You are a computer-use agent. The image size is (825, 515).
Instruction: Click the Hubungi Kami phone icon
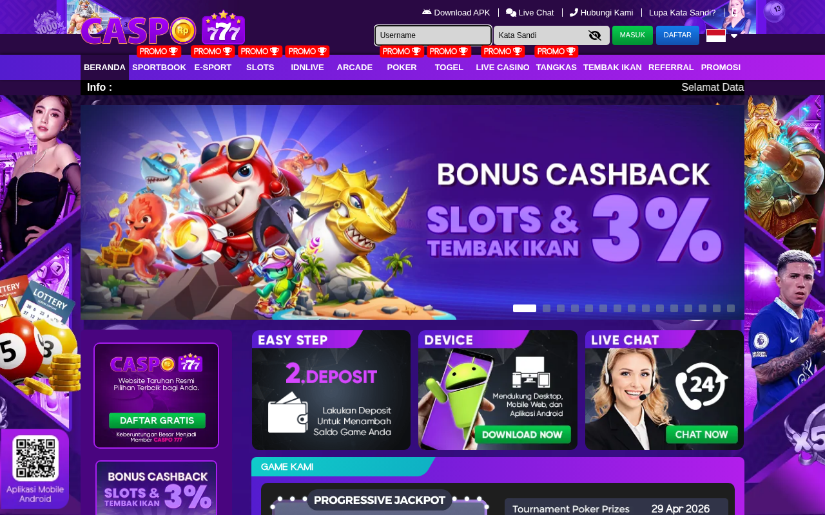[x=574, y=12]
